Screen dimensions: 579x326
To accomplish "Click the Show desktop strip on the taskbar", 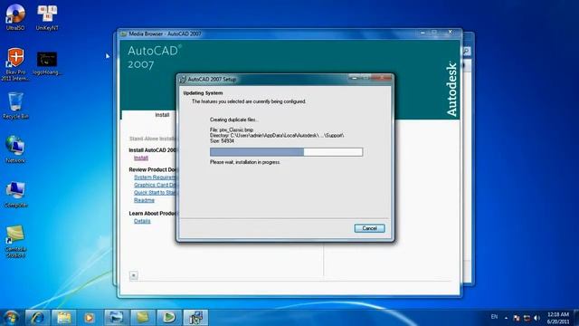I will (x=576, y=318).
